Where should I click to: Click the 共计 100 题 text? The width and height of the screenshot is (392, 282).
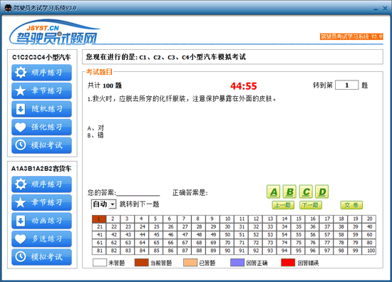pyautogui.click(x=105, y=85)
